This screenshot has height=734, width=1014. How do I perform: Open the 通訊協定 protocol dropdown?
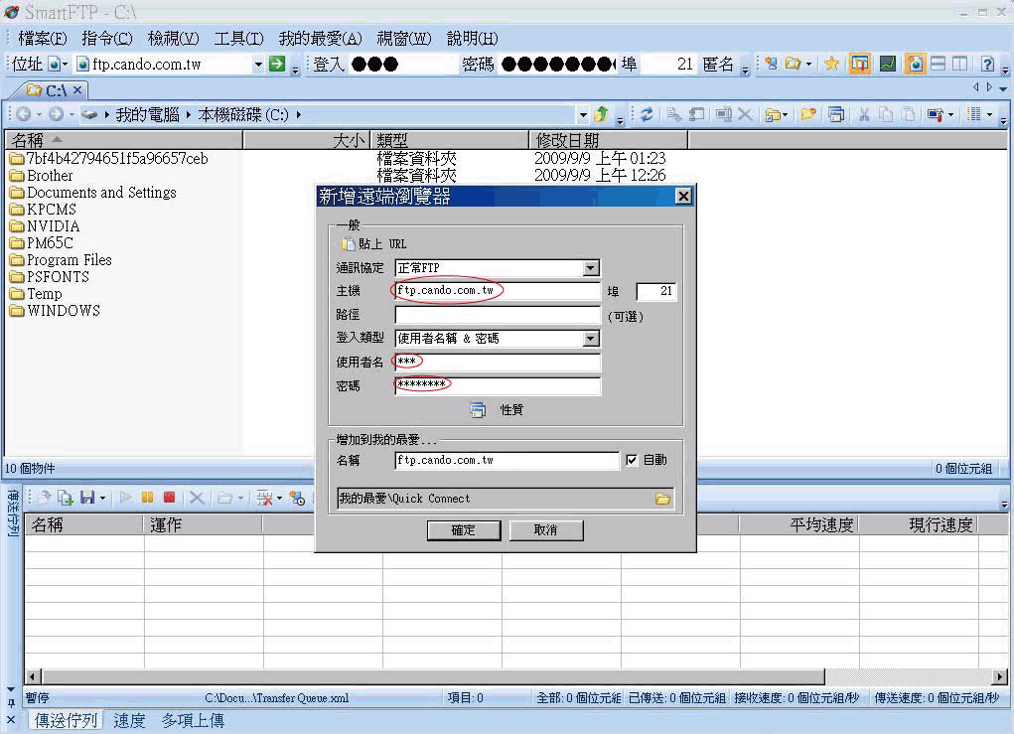tap(590, 268)
